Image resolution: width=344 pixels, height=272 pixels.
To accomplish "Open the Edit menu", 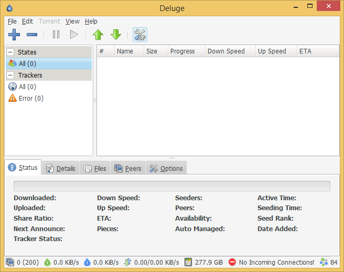I will [27, 21].
